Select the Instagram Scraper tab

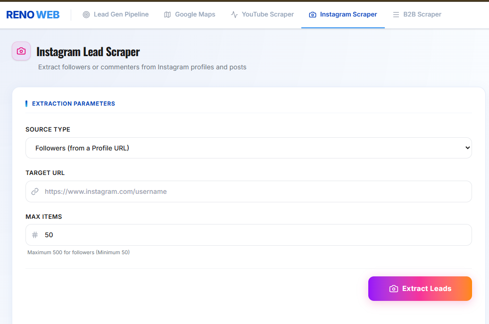click(343, 14)
